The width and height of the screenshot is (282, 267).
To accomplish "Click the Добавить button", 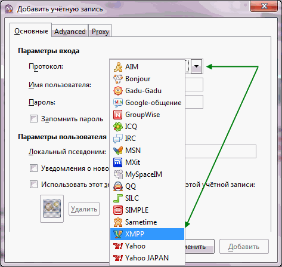I will coord(244,247).
